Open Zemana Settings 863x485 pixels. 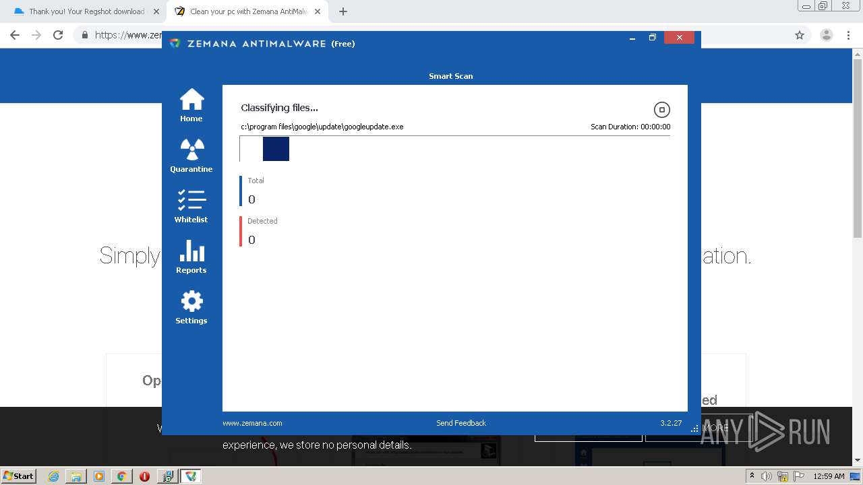[191, 307]
